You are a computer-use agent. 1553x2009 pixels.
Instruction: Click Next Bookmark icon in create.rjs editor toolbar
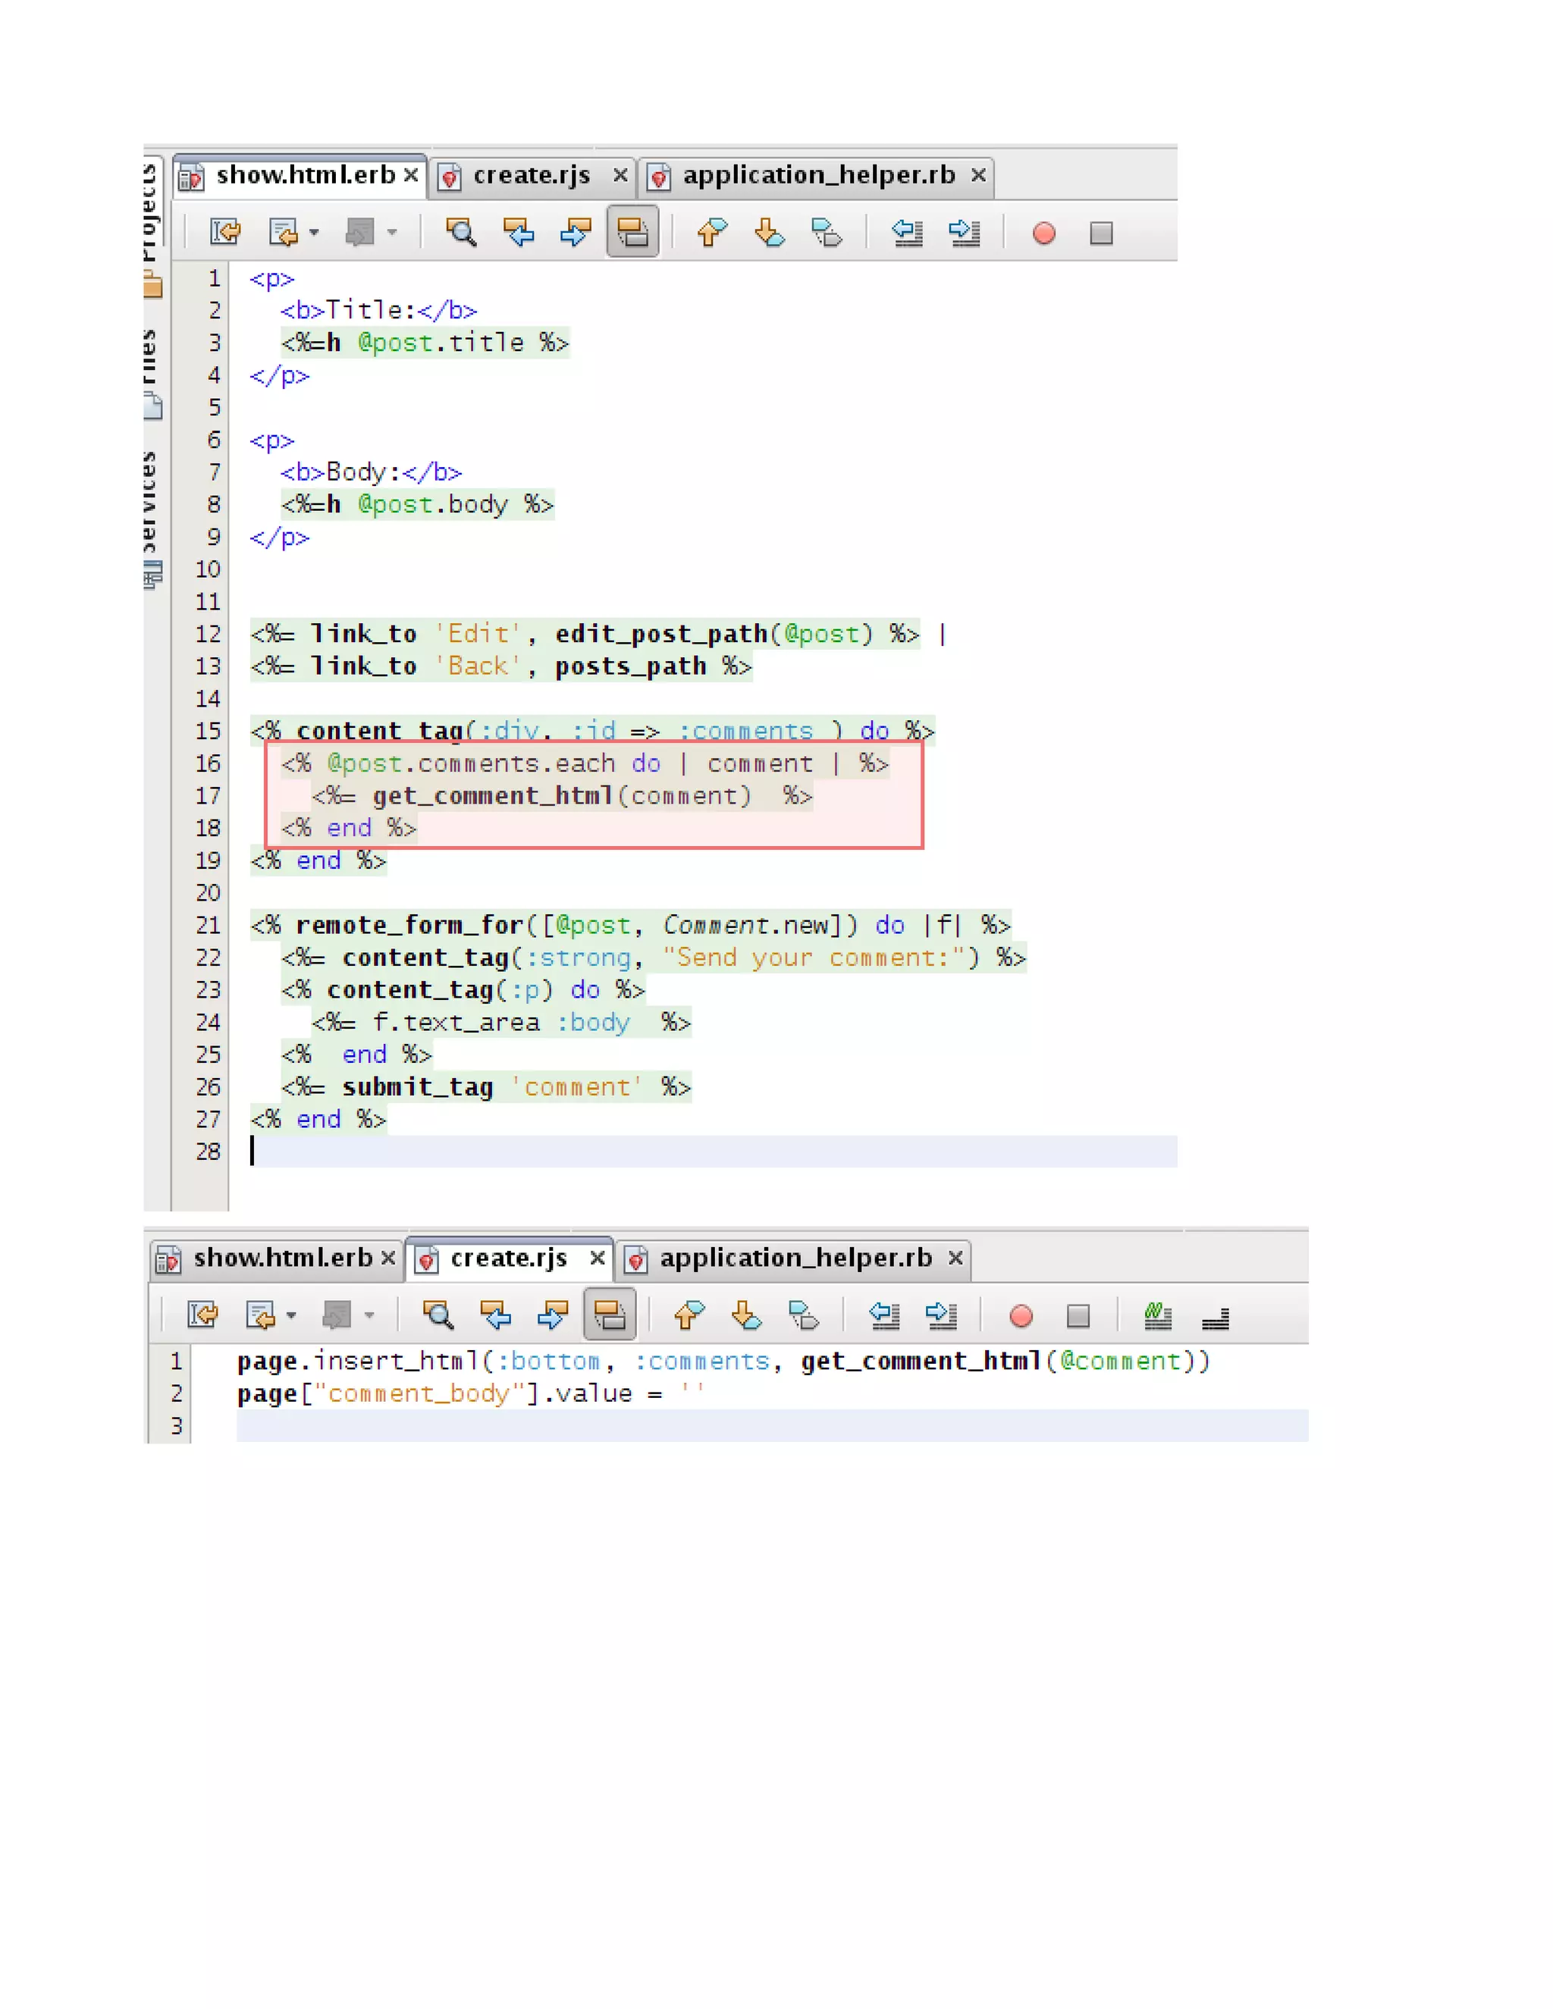point(746,1315)
